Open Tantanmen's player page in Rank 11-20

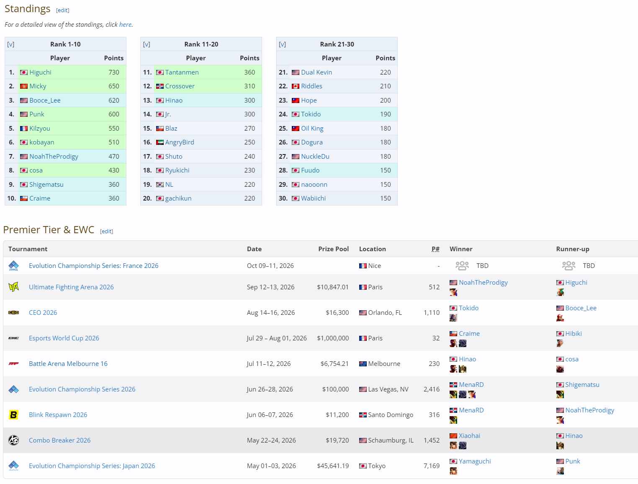(x=182, y=72)
